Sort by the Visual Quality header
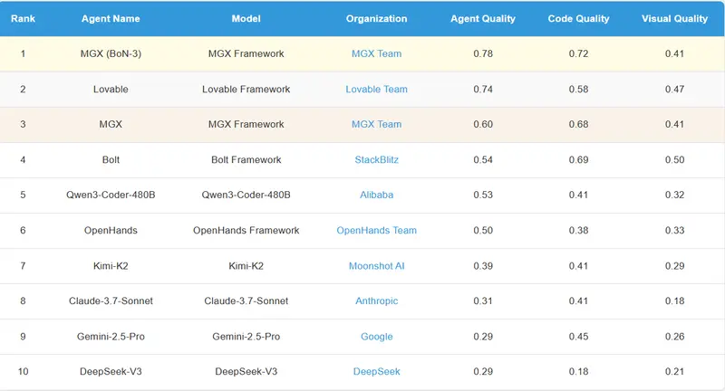Viewport: 725px width, 391px height. pyautogui.click(x=674, y=19)
